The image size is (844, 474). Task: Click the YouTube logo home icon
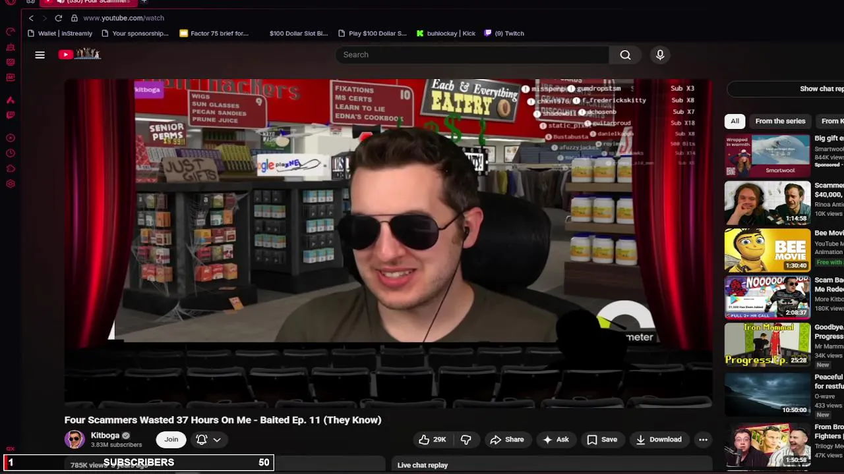(x=79, y=55)
